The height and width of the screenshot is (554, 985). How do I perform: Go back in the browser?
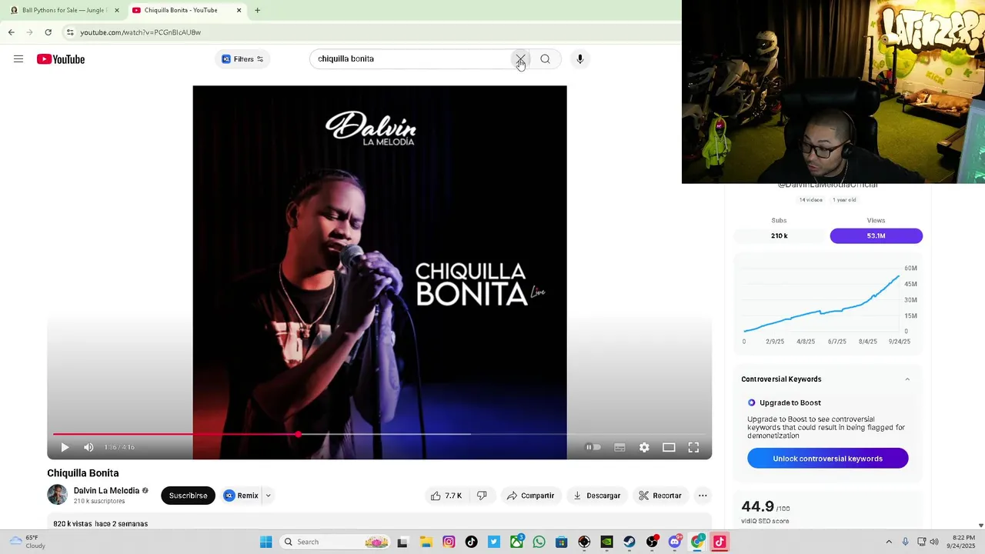[11, 32]
